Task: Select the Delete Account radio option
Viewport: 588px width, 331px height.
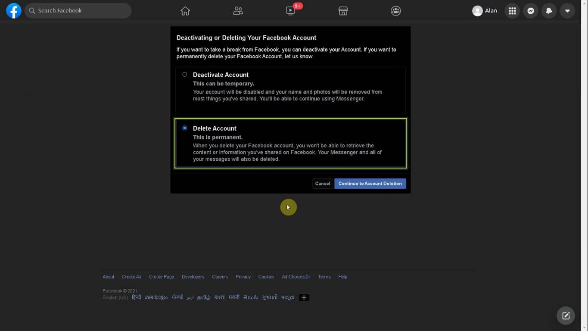Action: (185, 128)
